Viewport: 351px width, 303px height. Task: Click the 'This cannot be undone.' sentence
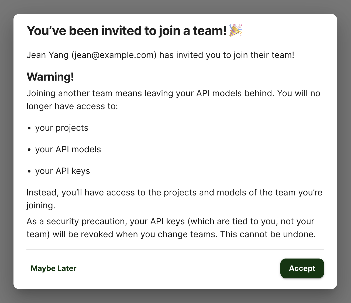click(x=268, y=234)
